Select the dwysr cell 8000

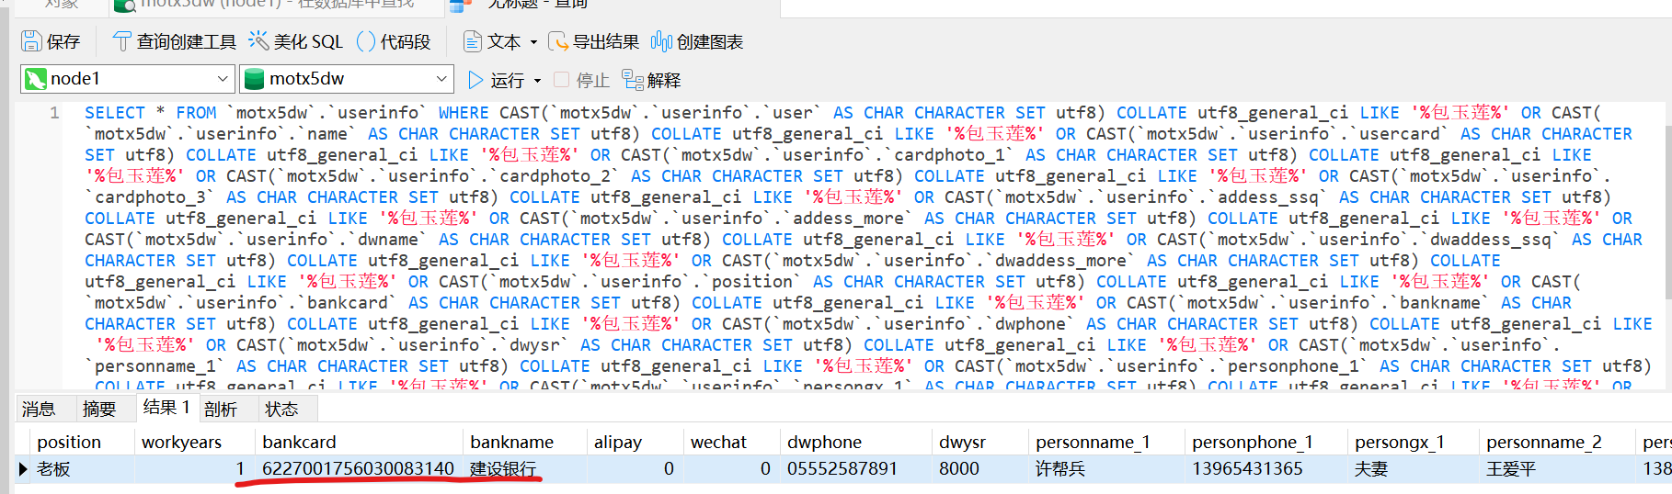[x=979, y=468]
